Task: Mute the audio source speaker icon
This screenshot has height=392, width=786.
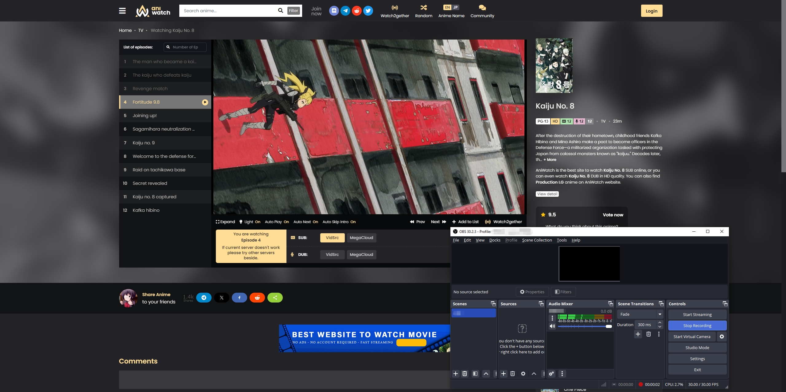Action: [x=552, y=326]
